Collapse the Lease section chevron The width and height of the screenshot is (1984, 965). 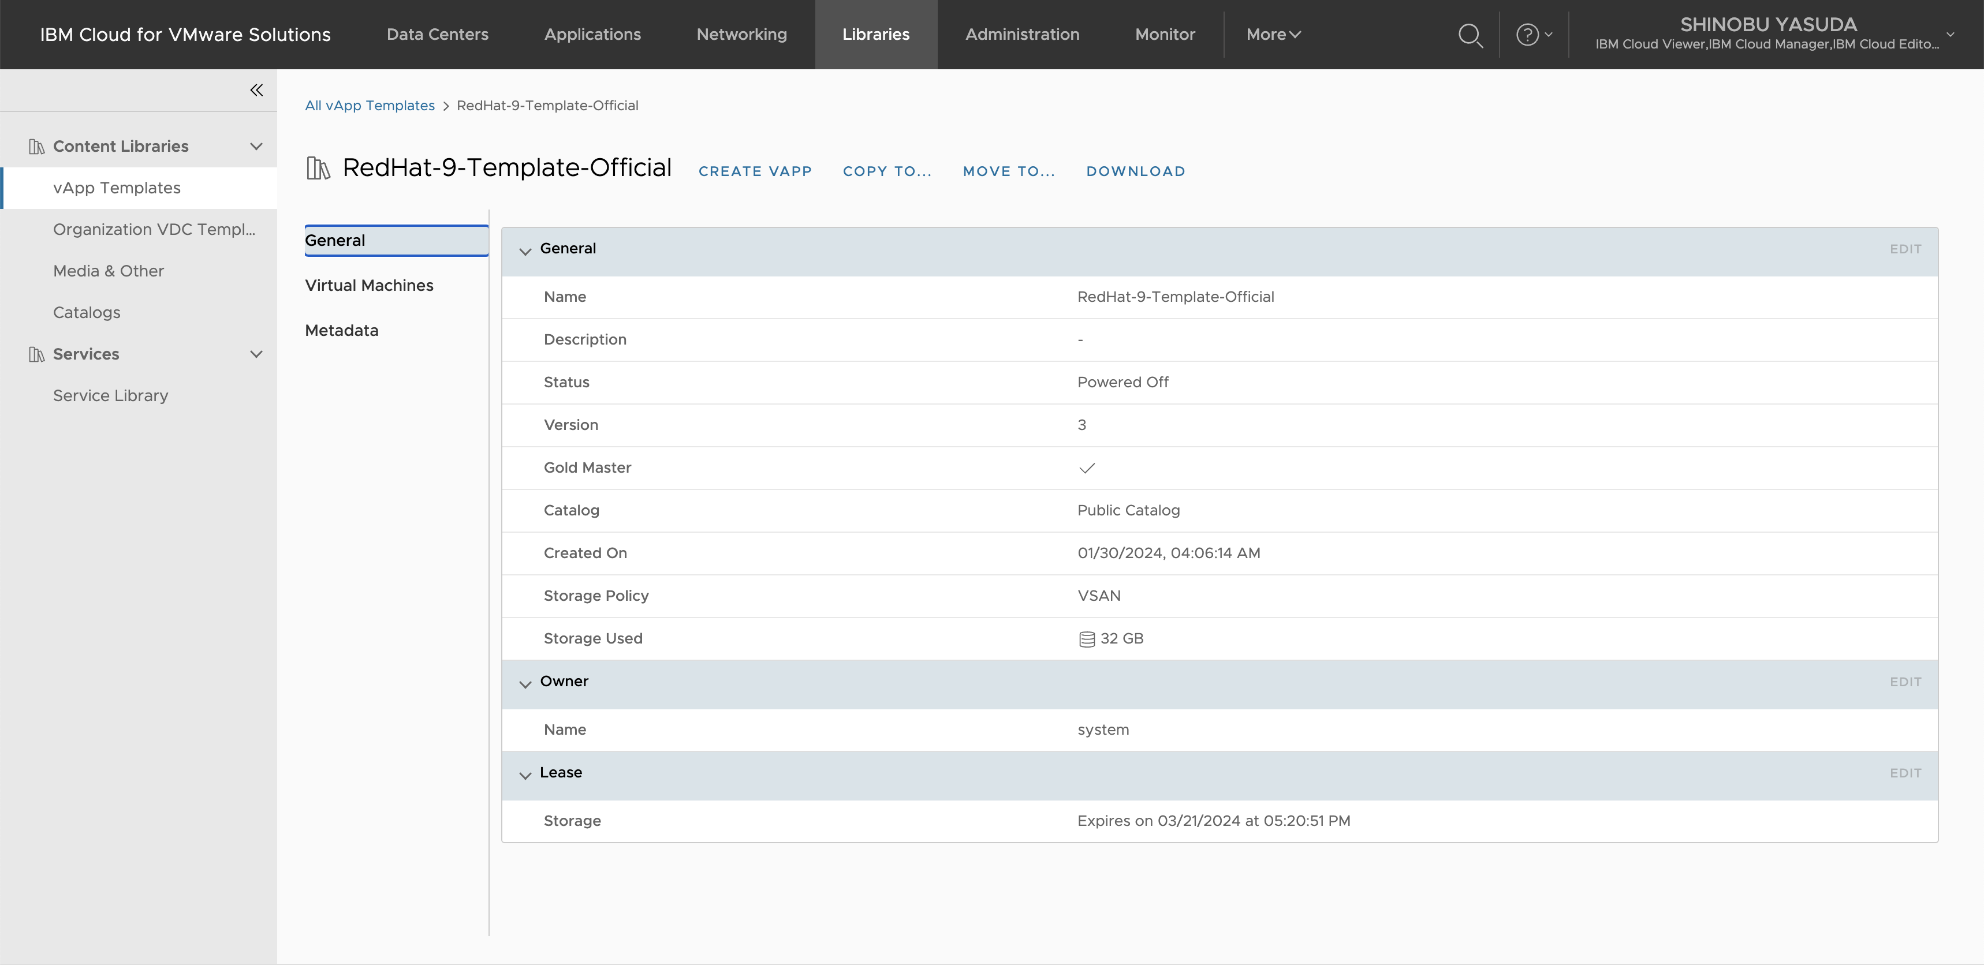525,775
